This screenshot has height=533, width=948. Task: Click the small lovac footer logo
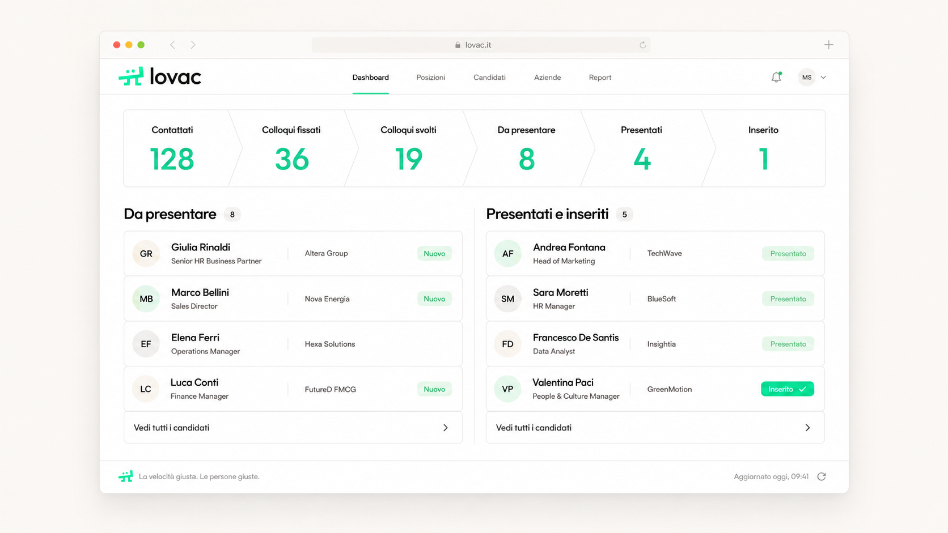(126, 476)
